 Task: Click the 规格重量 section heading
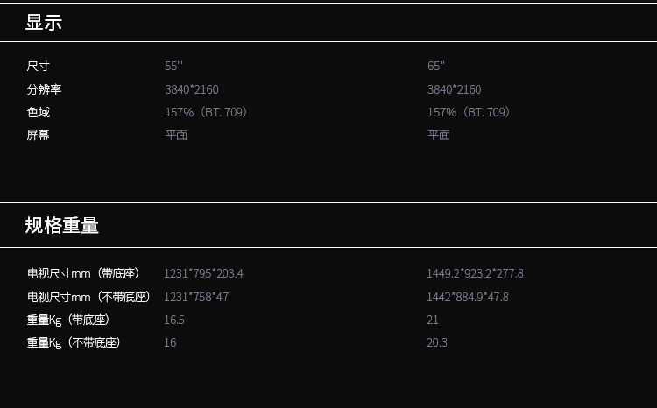pyautogui.click(x=62, y=226)
